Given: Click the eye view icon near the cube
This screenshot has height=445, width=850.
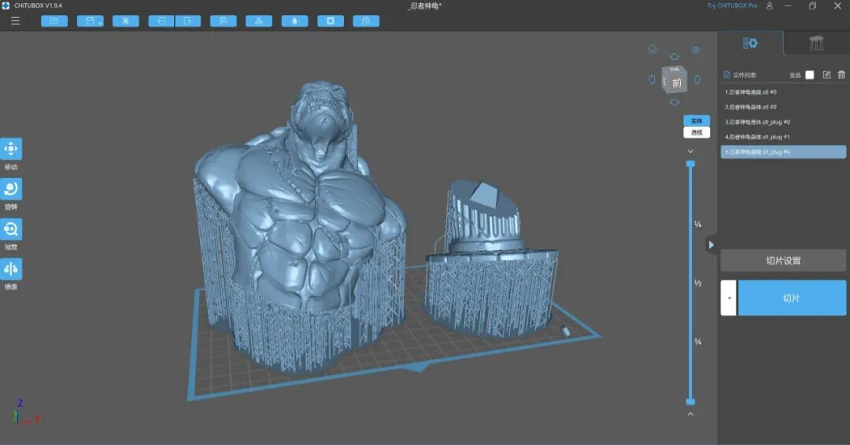Looking at the screenshot, I should 696,50.
